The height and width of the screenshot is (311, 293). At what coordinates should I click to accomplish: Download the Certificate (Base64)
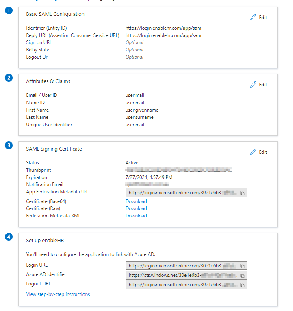136,201
